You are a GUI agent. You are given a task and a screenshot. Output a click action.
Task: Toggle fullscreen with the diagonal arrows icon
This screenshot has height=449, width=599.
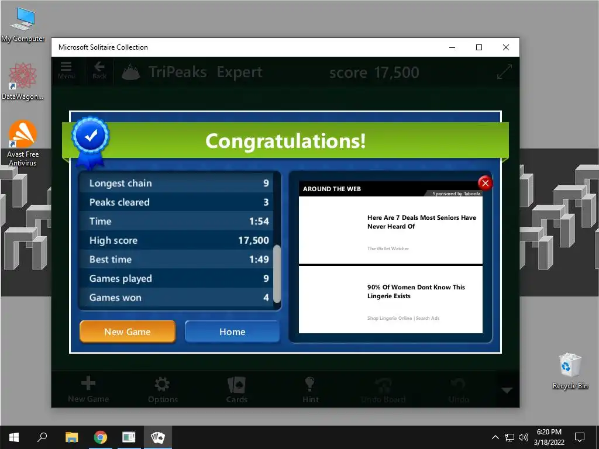click(504, 72)
